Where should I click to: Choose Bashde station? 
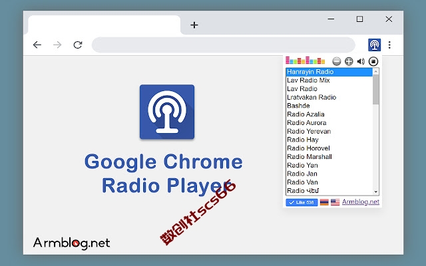pyautogui.click(x=329, y=106)
